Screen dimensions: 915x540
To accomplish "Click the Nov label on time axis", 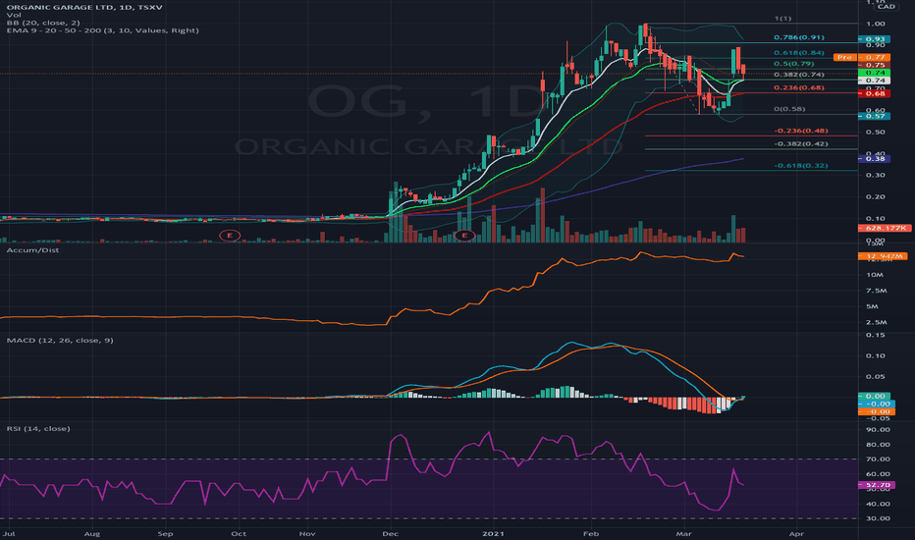I will coord(307,533).
